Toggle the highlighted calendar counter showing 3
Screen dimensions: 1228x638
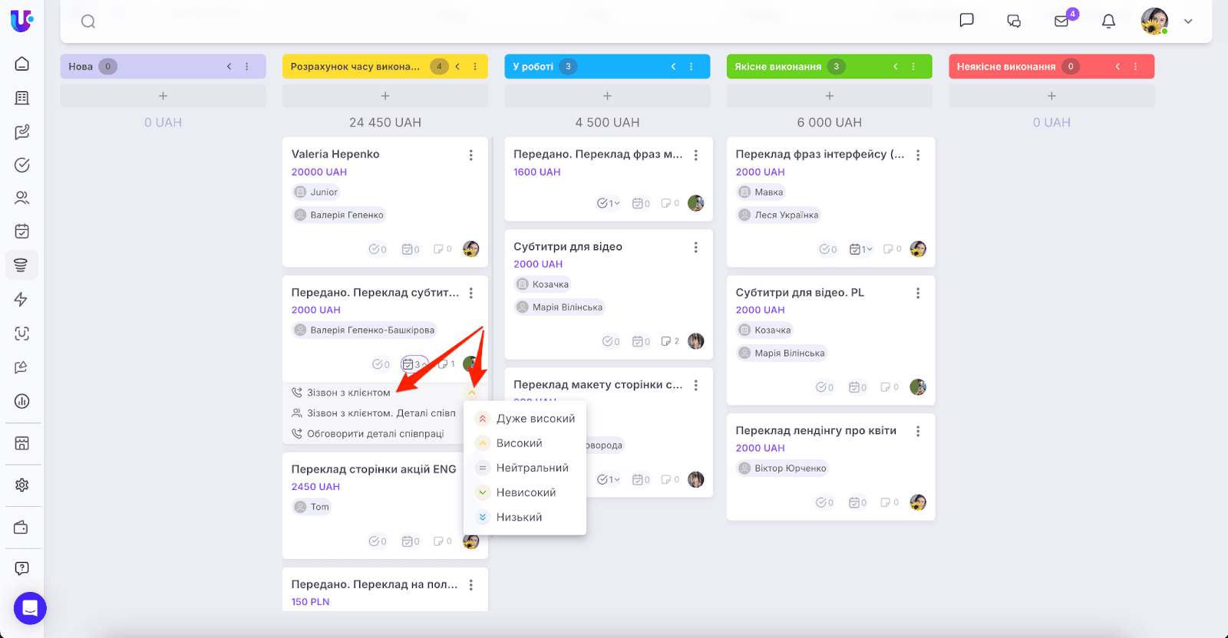pos(414,364)
